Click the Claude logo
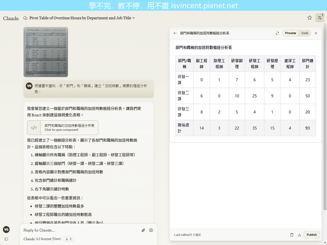Viewport: 327px width, 245px height. pos(11,18)
